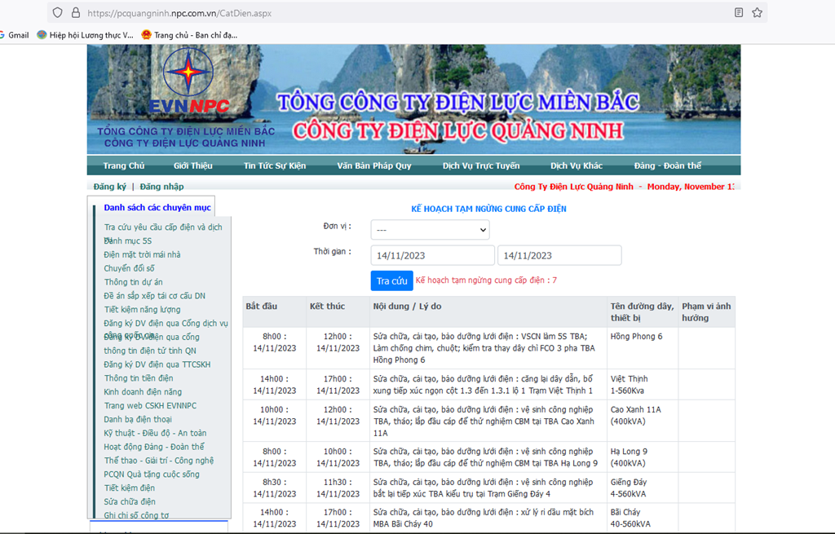
Task: Click the padlock site security icon
Action: (76, 13)
